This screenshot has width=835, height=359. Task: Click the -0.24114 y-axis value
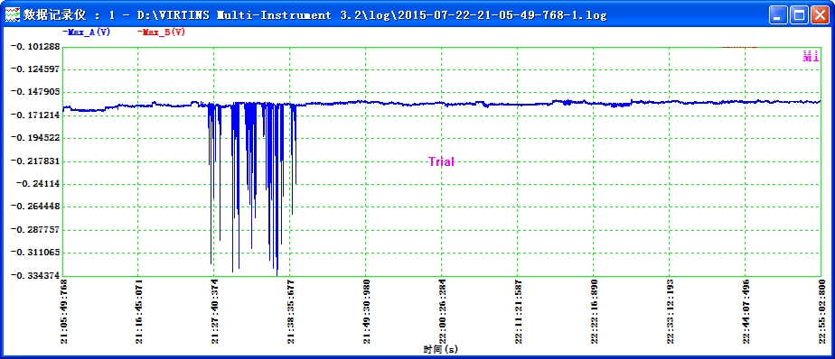(37, 183)
